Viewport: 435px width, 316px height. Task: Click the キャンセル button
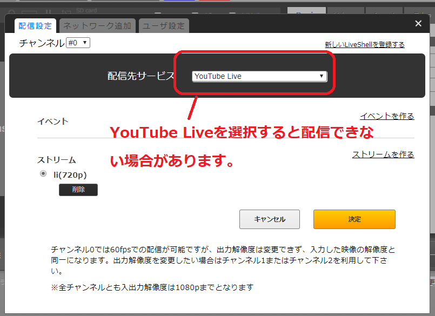270,219
